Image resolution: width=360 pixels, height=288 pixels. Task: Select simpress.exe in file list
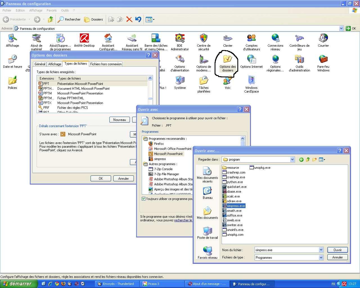click(234, 206)
